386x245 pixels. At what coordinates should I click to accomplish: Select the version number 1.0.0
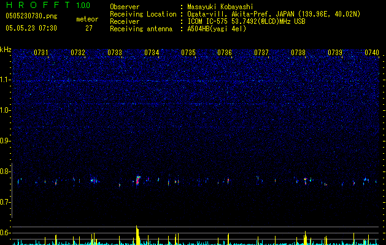tap(83, 6)
